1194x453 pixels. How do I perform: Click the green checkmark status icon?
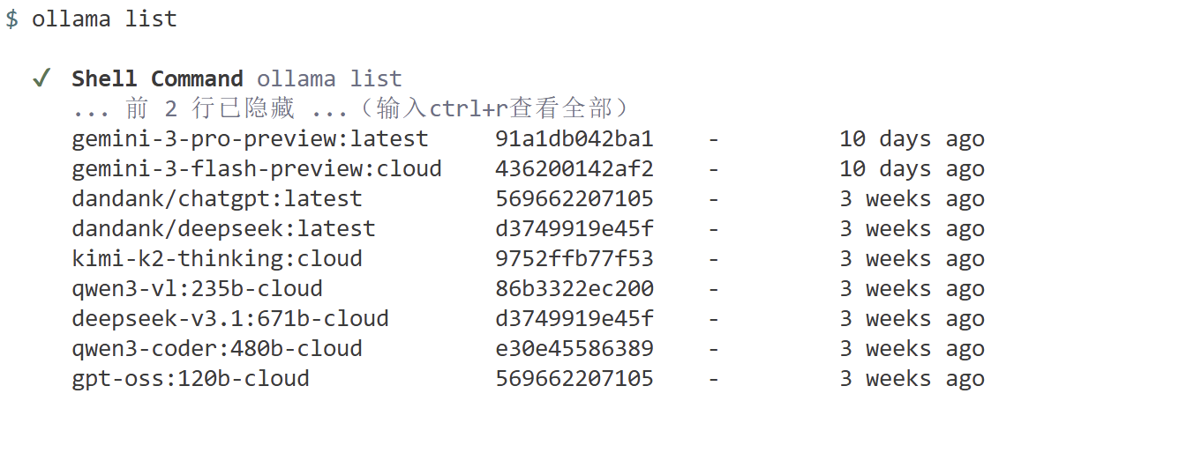pos(41,78)
